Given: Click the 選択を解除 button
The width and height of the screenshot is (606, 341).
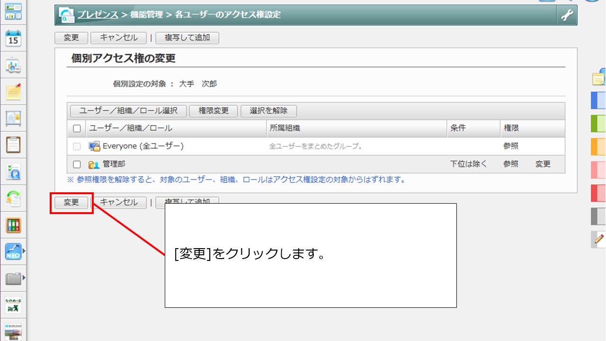Looking at the screenshot, I should point(268,111).
